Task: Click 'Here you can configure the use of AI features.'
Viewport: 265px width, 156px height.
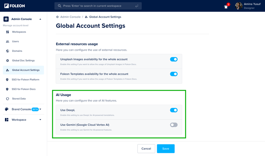Action: click(x=86, y=101)
